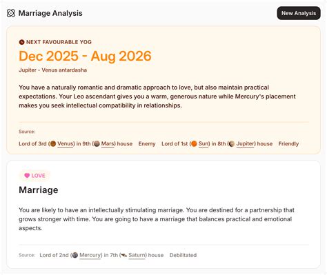The image size is (327, 275).
Task: Click the pink heart icon
Action: click(x=27, y=176)
